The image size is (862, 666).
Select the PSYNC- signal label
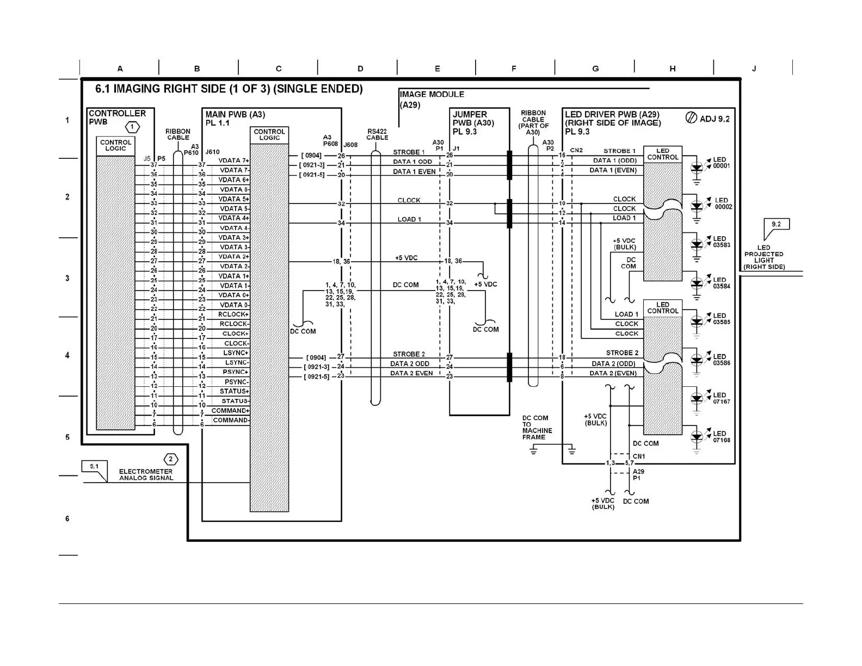pyautogui.click(x=236, y=382)
